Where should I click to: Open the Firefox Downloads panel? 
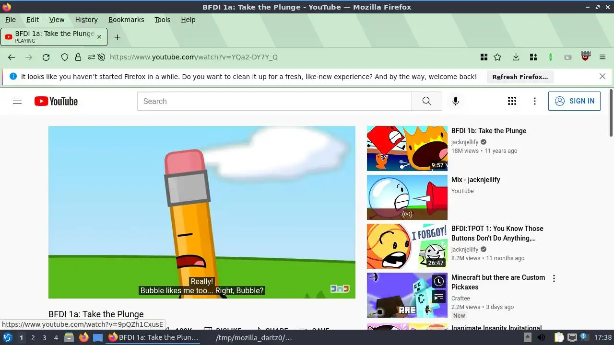click(x=516, y=57)
